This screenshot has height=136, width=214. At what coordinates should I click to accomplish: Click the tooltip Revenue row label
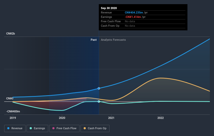(x=106, y=12)
